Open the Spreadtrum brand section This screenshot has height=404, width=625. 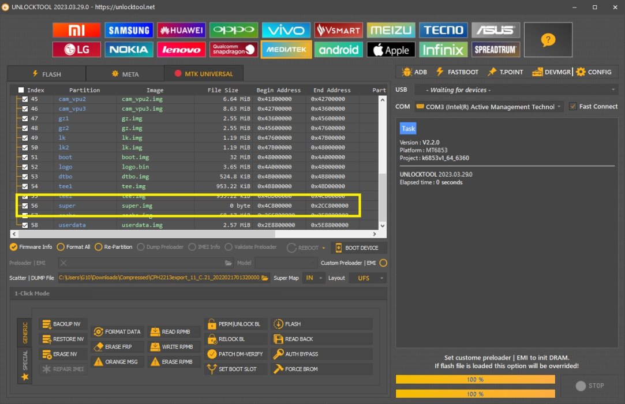tap(496, 50)
